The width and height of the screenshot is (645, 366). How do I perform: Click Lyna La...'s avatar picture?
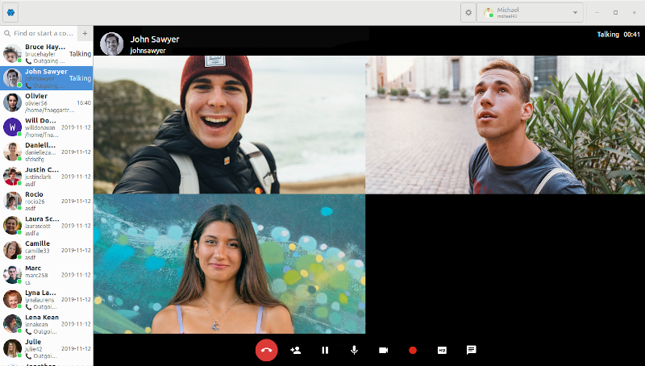point(12,299)
